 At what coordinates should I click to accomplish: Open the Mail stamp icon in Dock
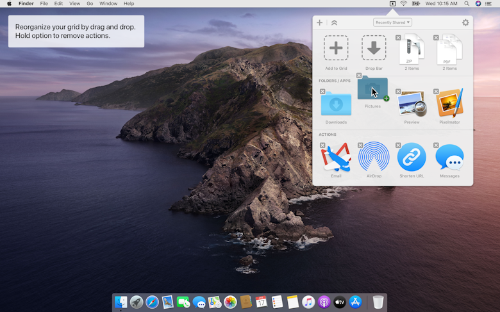[168, 302]
